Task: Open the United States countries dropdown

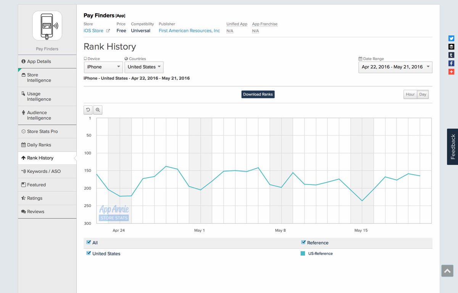Action: [144, 67]
